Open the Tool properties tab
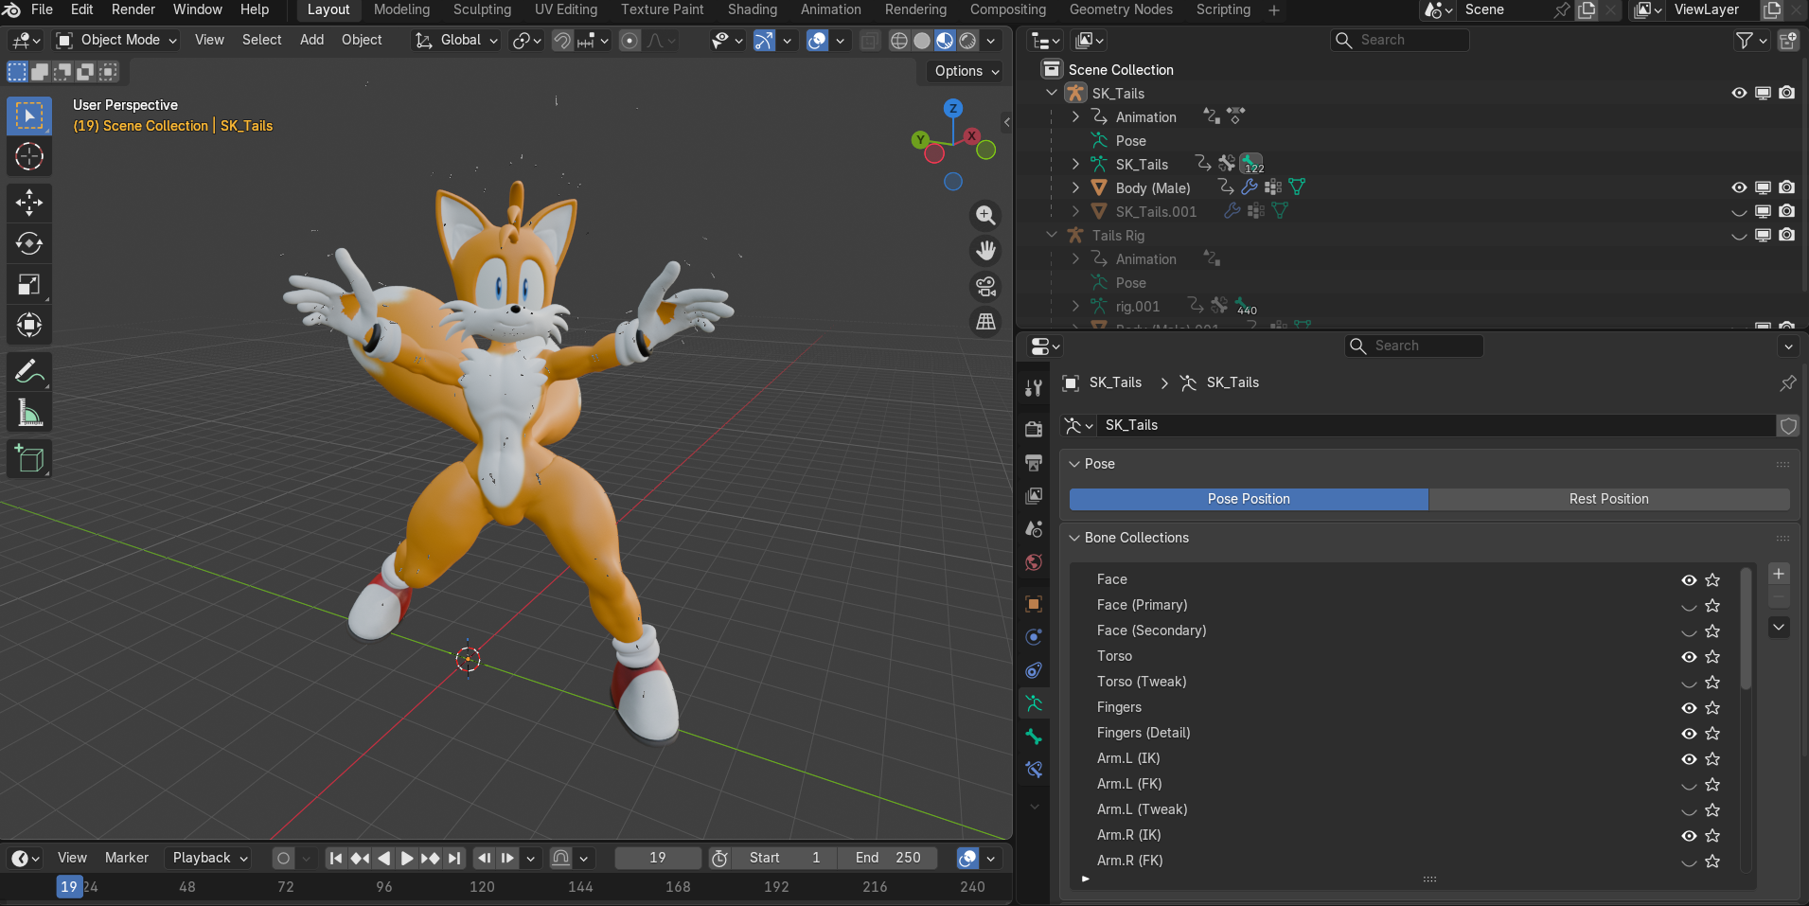Viewport: 1809px width, 906px height. tap(1034, 387)
